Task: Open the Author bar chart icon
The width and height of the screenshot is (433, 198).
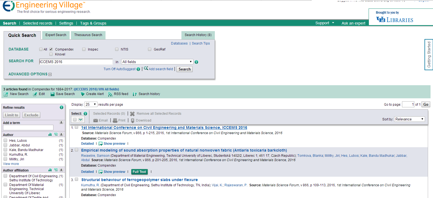Action: 50,134
